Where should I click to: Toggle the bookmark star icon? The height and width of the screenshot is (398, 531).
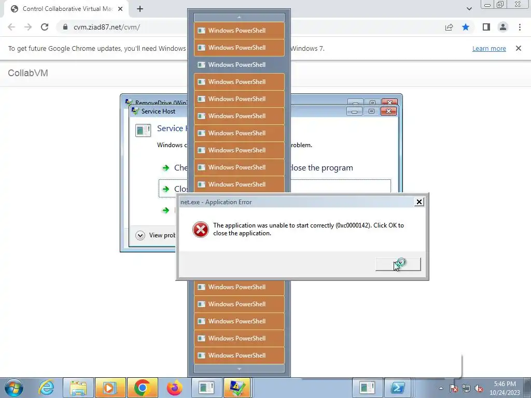pos(466,27)
